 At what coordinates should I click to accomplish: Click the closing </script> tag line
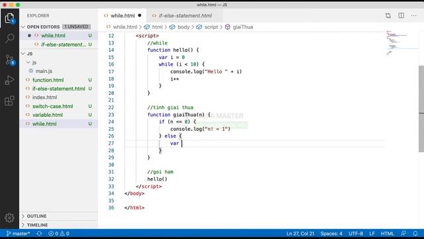click(148, 187)
